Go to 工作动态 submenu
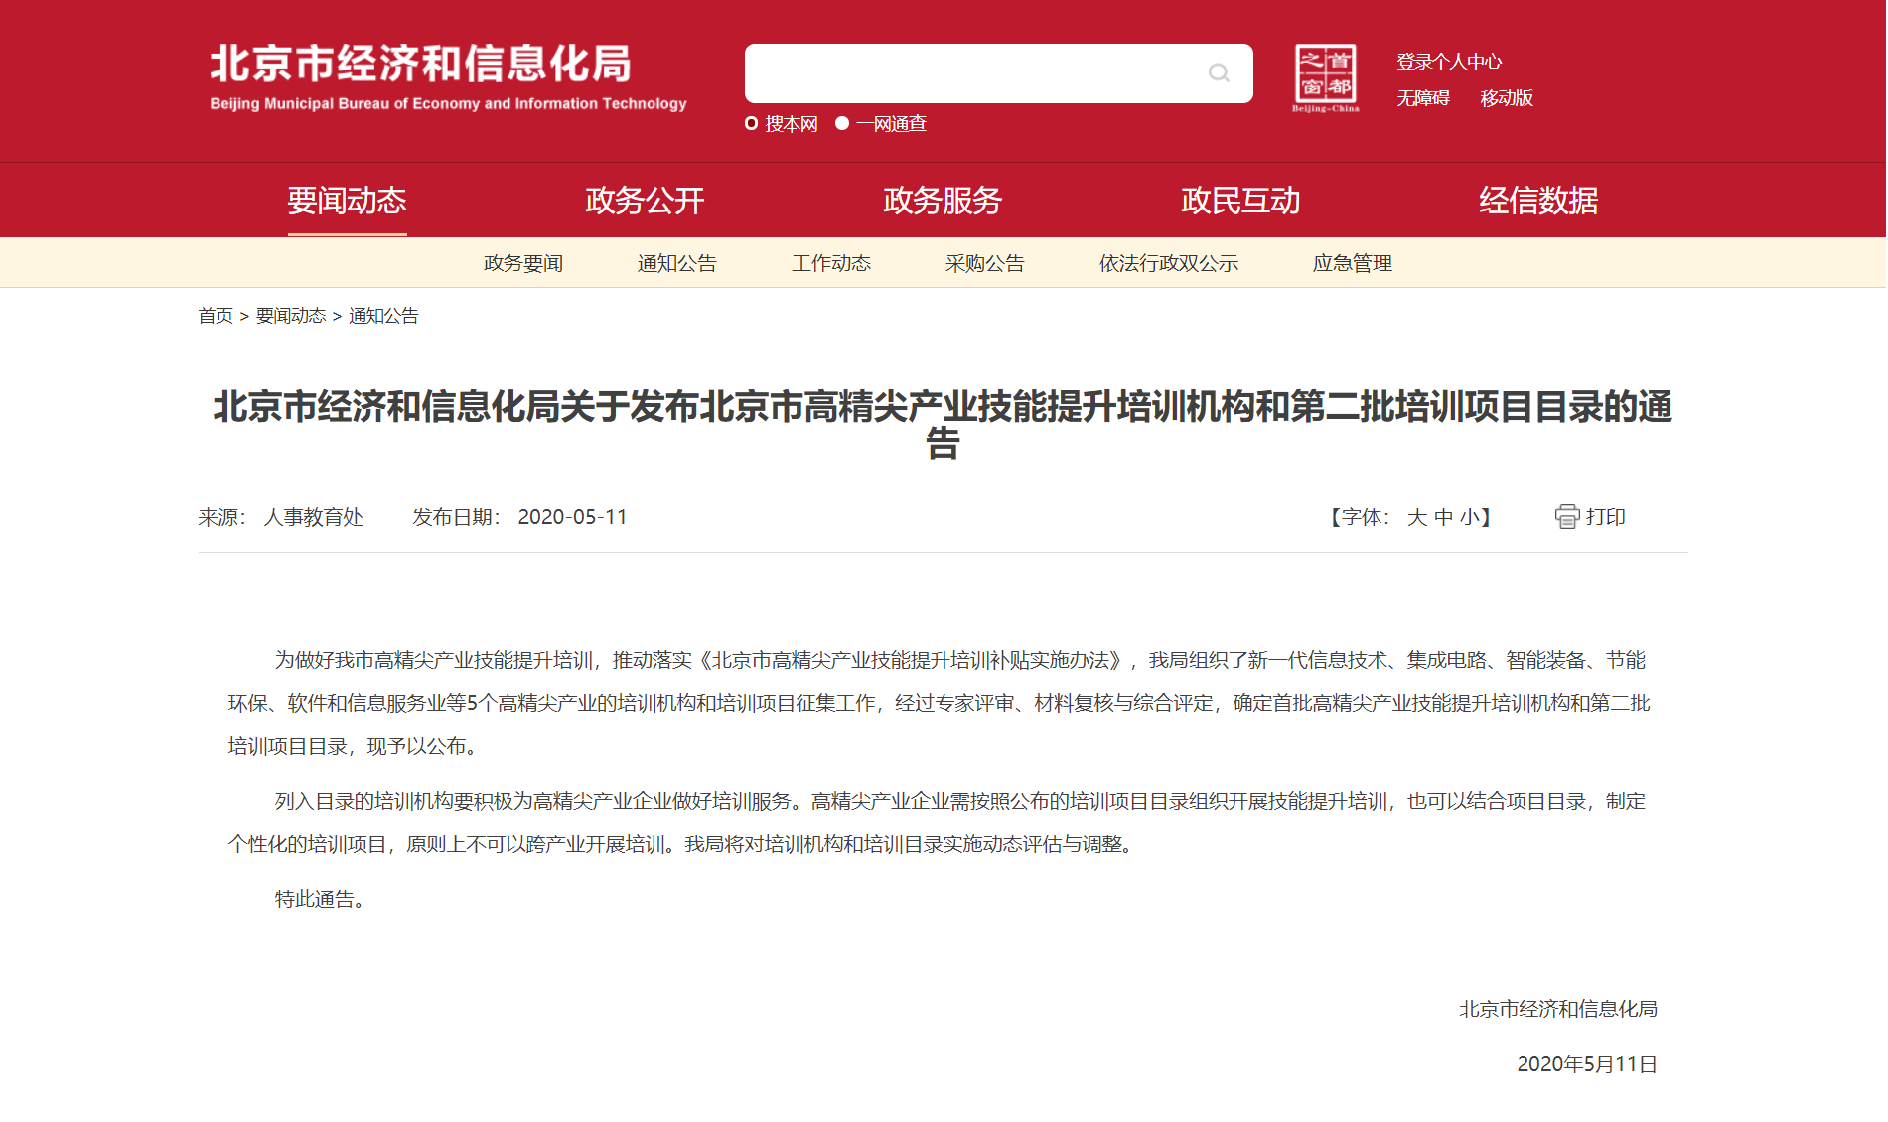 (831, 263)
